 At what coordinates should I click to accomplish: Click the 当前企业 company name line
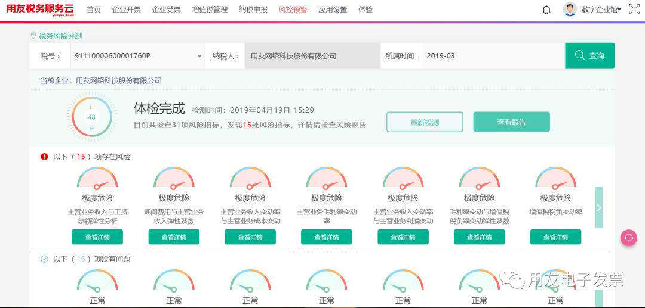click(101, 80)
